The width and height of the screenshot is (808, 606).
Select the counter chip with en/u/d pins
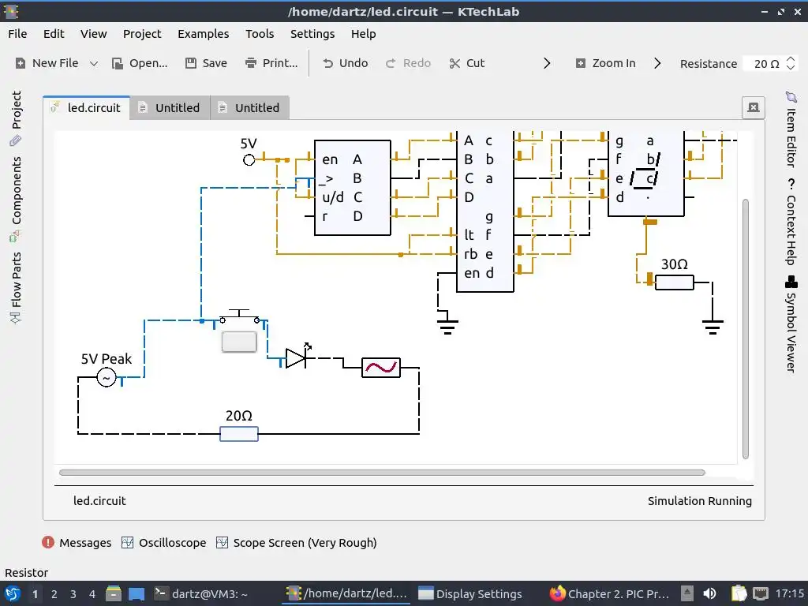pos(353,188)
